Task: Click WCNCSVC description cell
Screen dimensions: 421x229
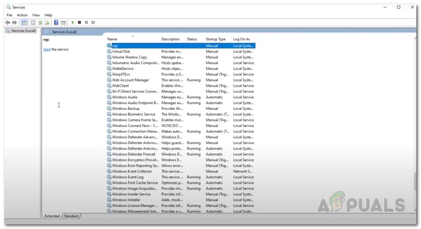Action: (172, 125)
